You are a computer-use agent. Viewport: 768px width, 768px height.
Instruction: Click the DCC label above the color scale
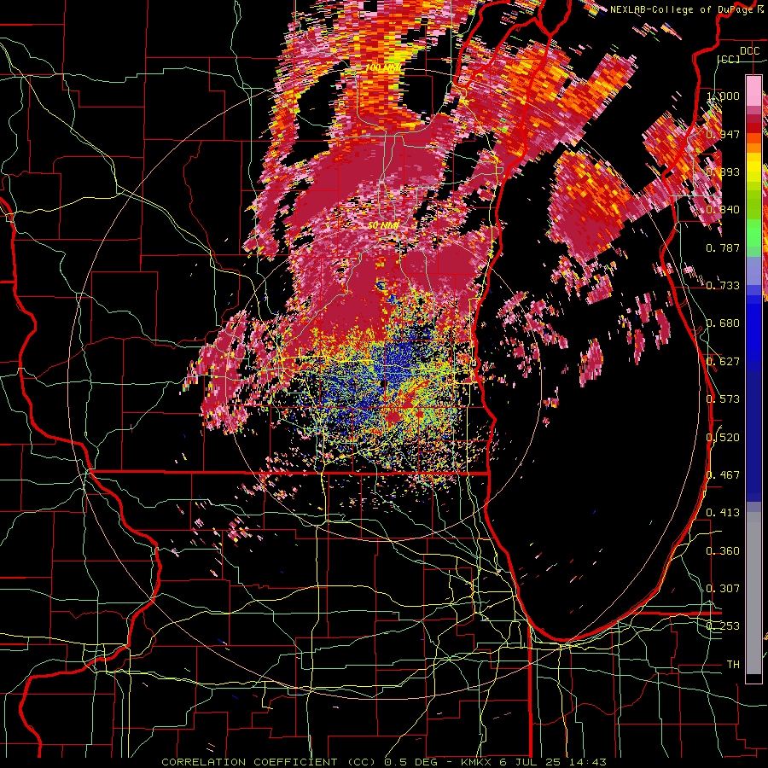click(749, 51)
